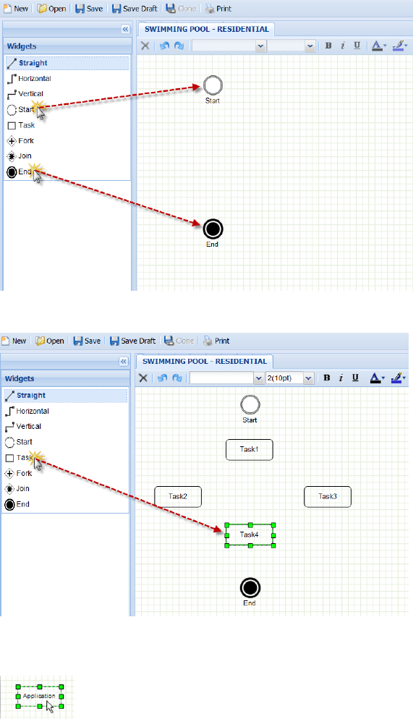Click the selected Task4 node
This screenshot has height=719, width=413.
pos(250,535)
